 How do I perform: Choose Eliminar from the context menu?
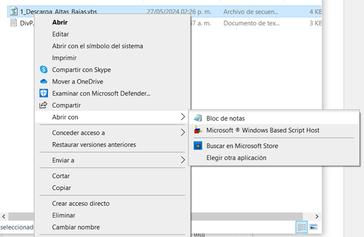63,215
